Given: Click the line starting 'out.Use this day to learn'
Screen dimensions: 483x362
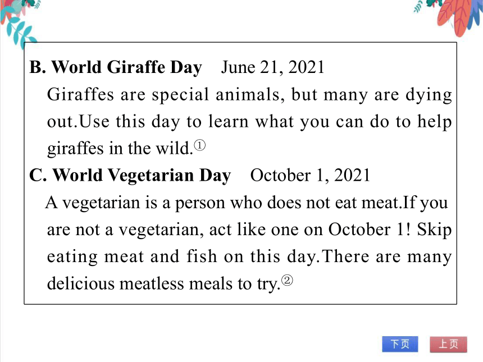Looking at the screenshot, I should click(249, 122).
